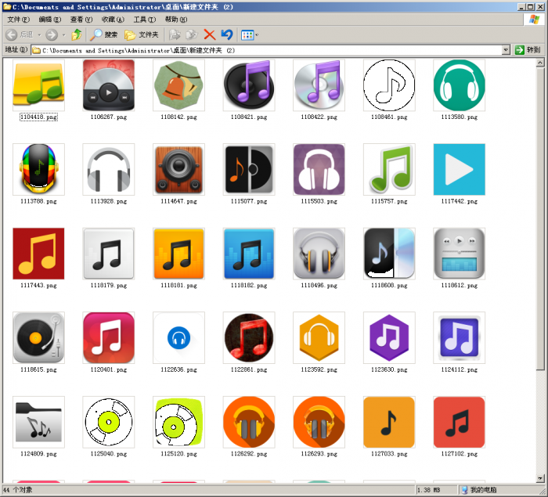Click the vertical scrollbar thumb

click(540, 218)
